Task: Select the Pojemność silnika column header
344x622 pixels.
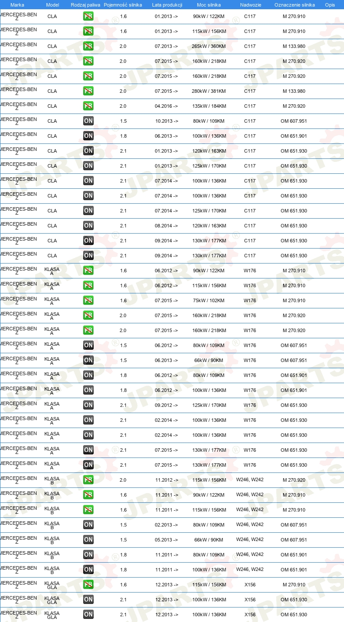Action: pos(123,5)
